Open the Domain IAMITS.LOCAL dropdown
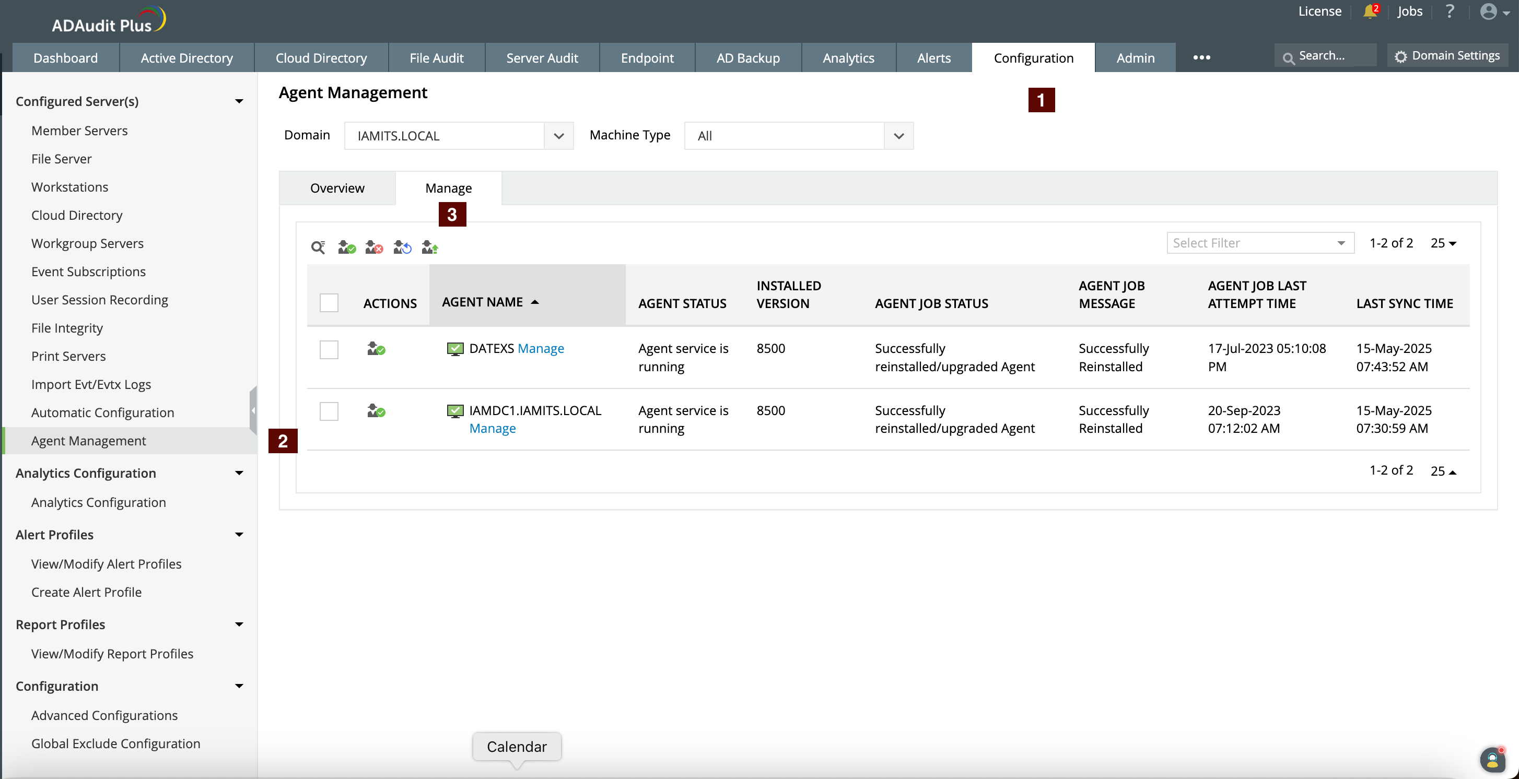The height and width of the screenshot is (779, 1519). coord(458,136)
